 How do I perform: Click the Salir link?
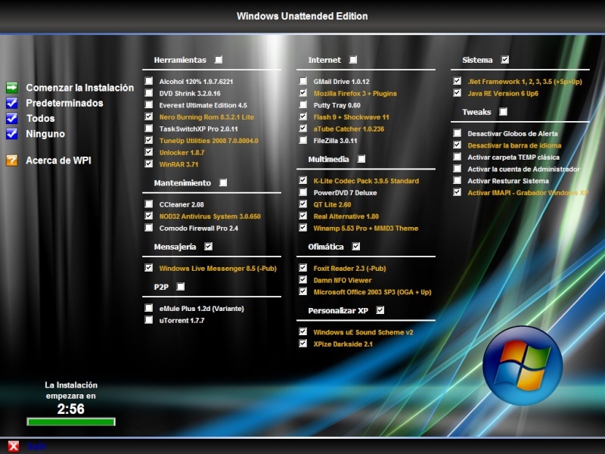pos(36,446)
